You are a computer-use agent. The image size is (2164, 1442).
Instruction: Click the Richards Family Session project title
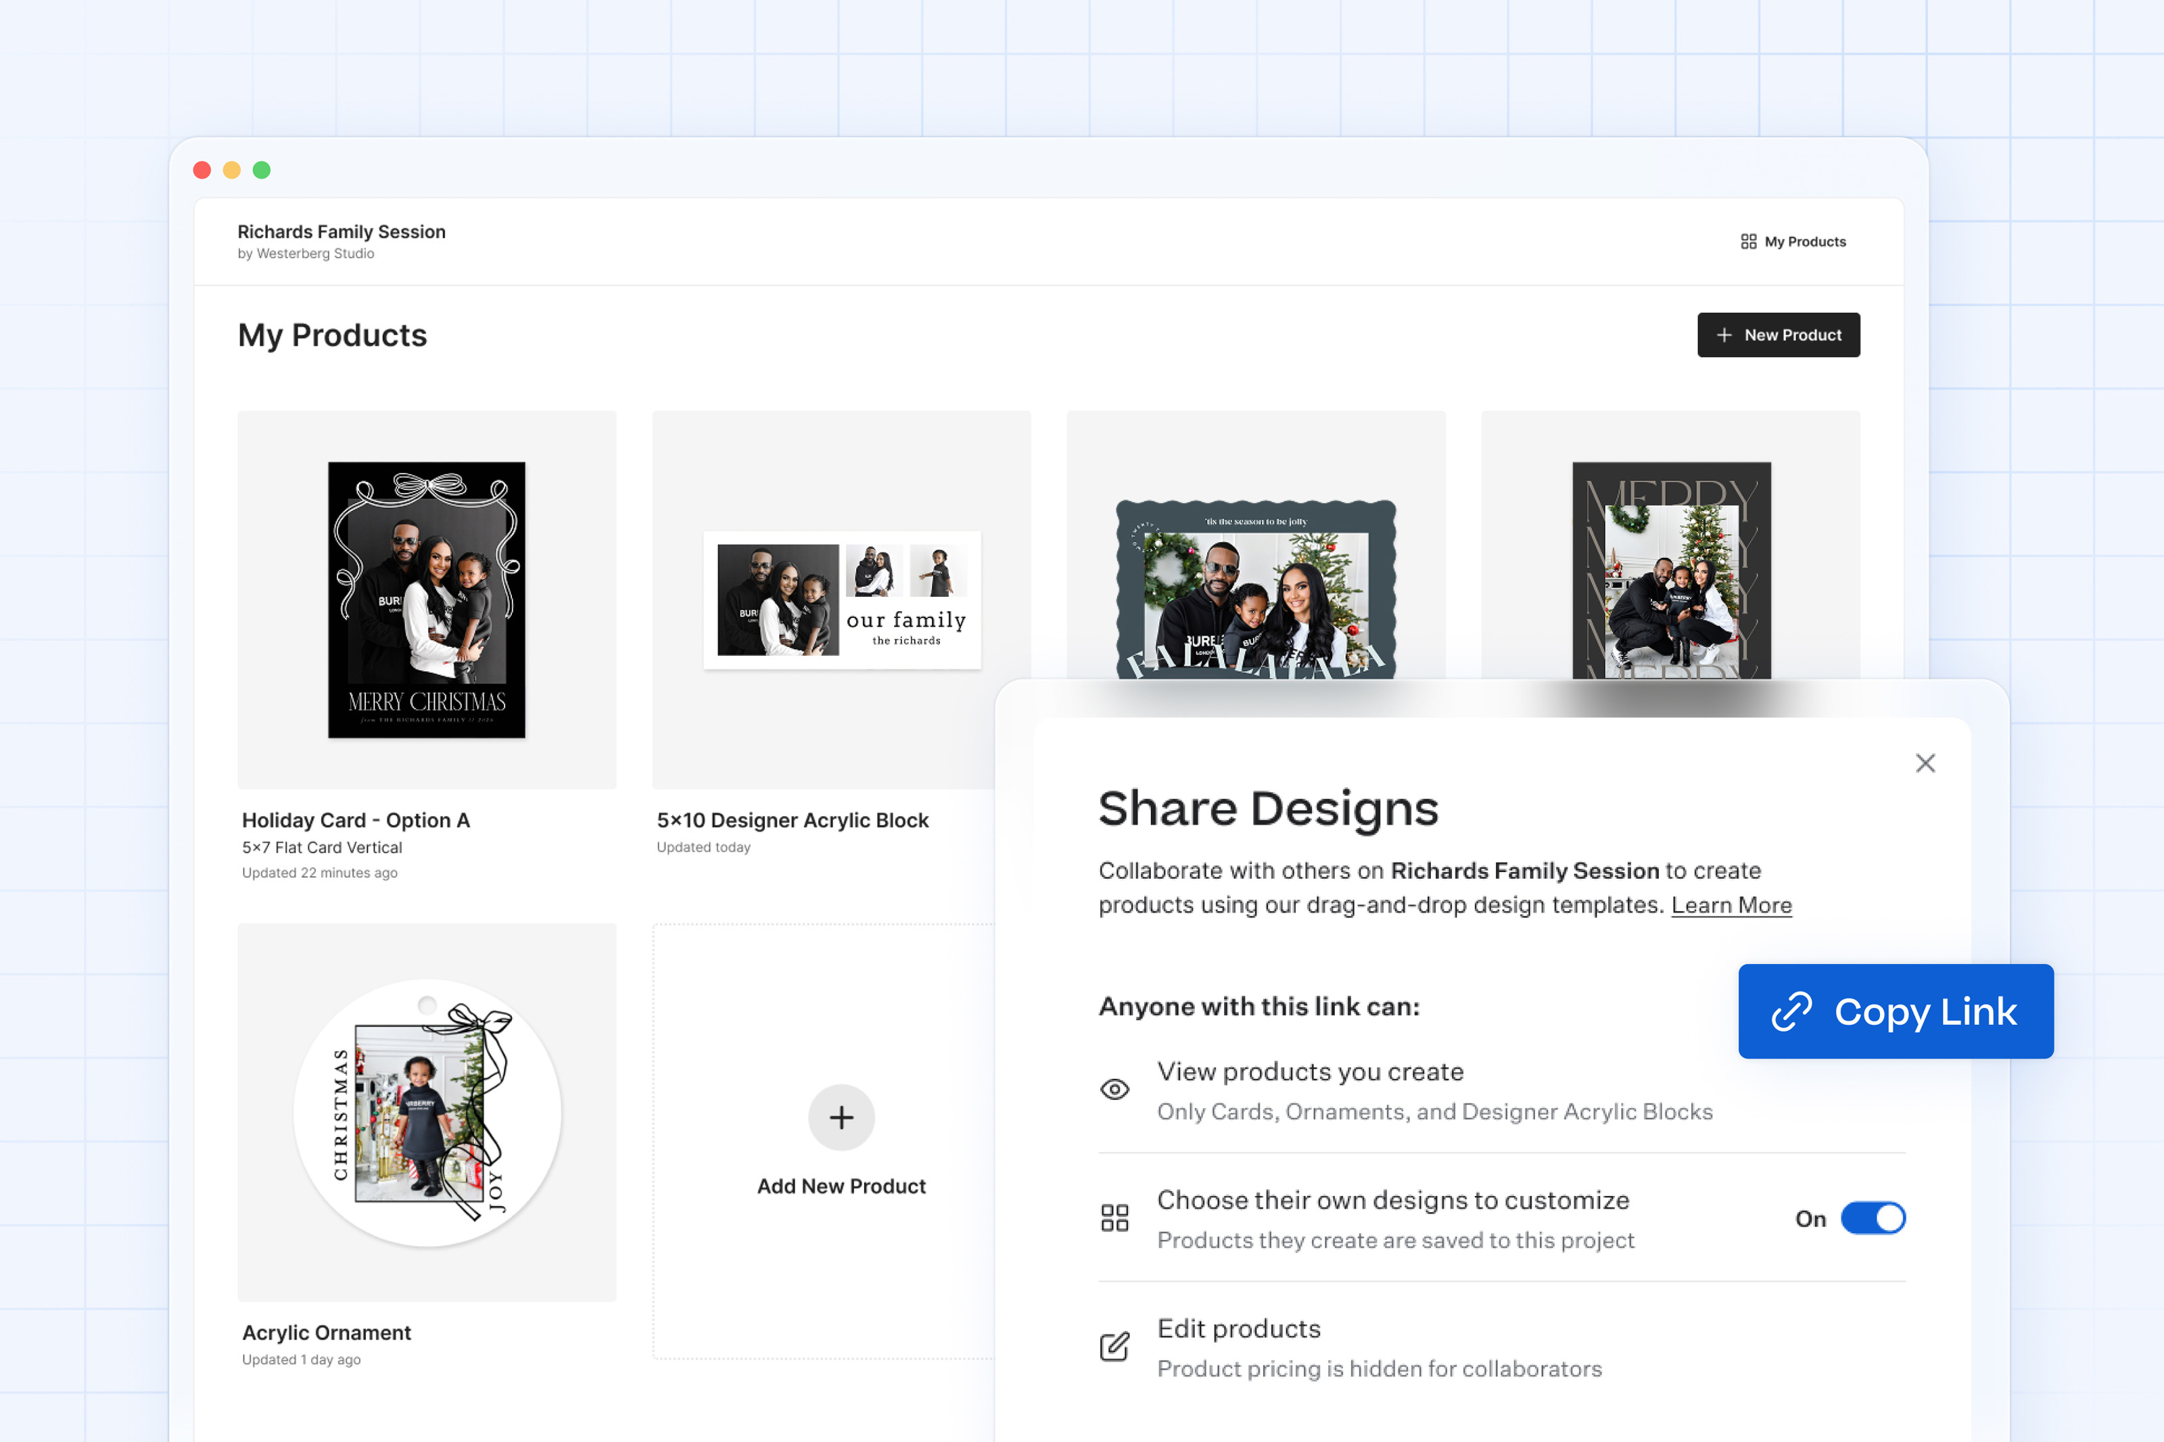tap(342, 232)
